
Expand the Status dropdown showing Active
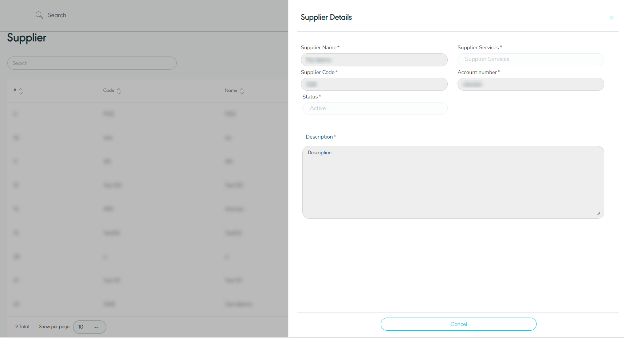374,108
